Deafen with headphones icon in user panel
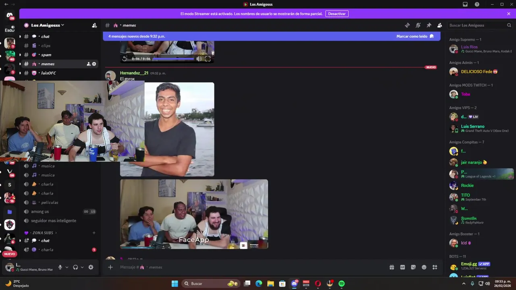 coord(75,267)
